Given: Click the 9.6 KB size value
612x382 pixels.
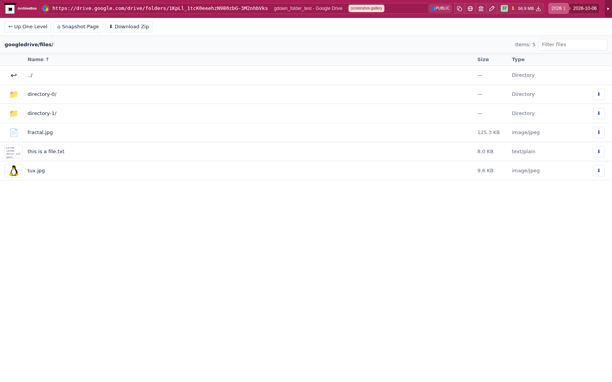Looking at the screenshot, I should pos(485,171).
